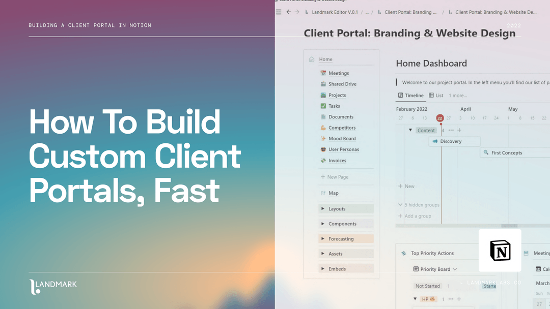Viewport: 550px width, 309px height.
Task: Click the Map page icon
Action: [323, 193]
